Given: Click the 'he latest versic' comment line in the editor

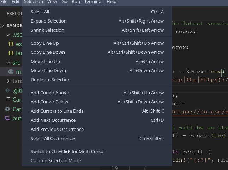Looking at the screenshot, I should point(200,24).
